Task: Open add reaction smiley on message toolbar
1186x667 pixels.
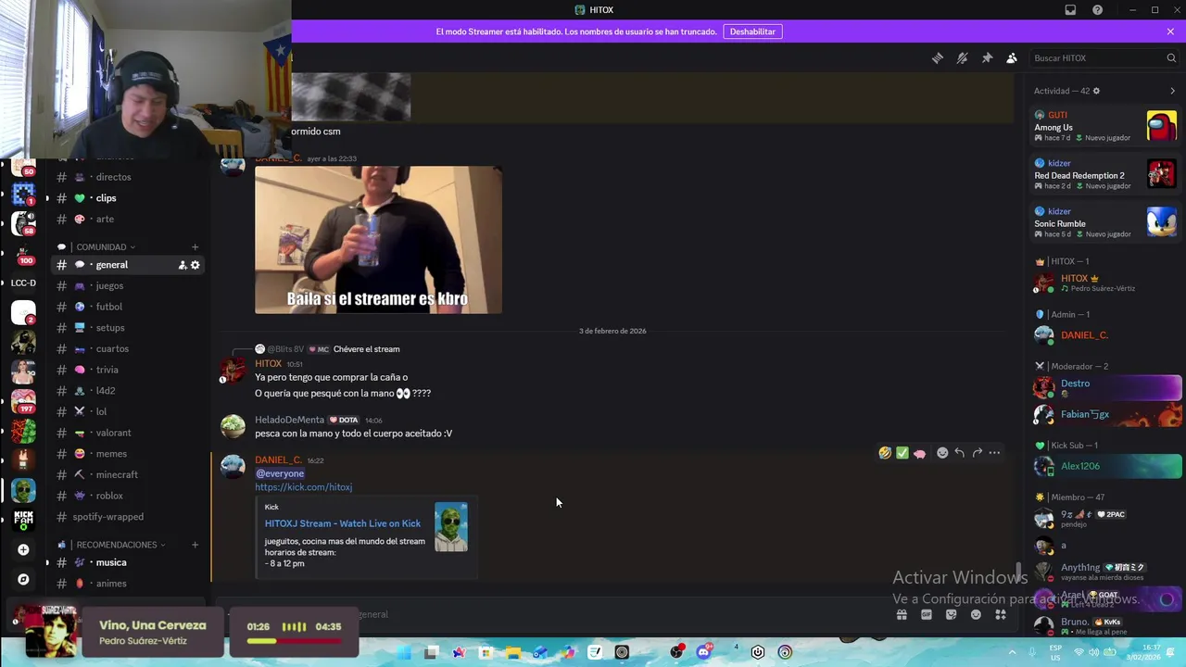Action: click(942, 453)
